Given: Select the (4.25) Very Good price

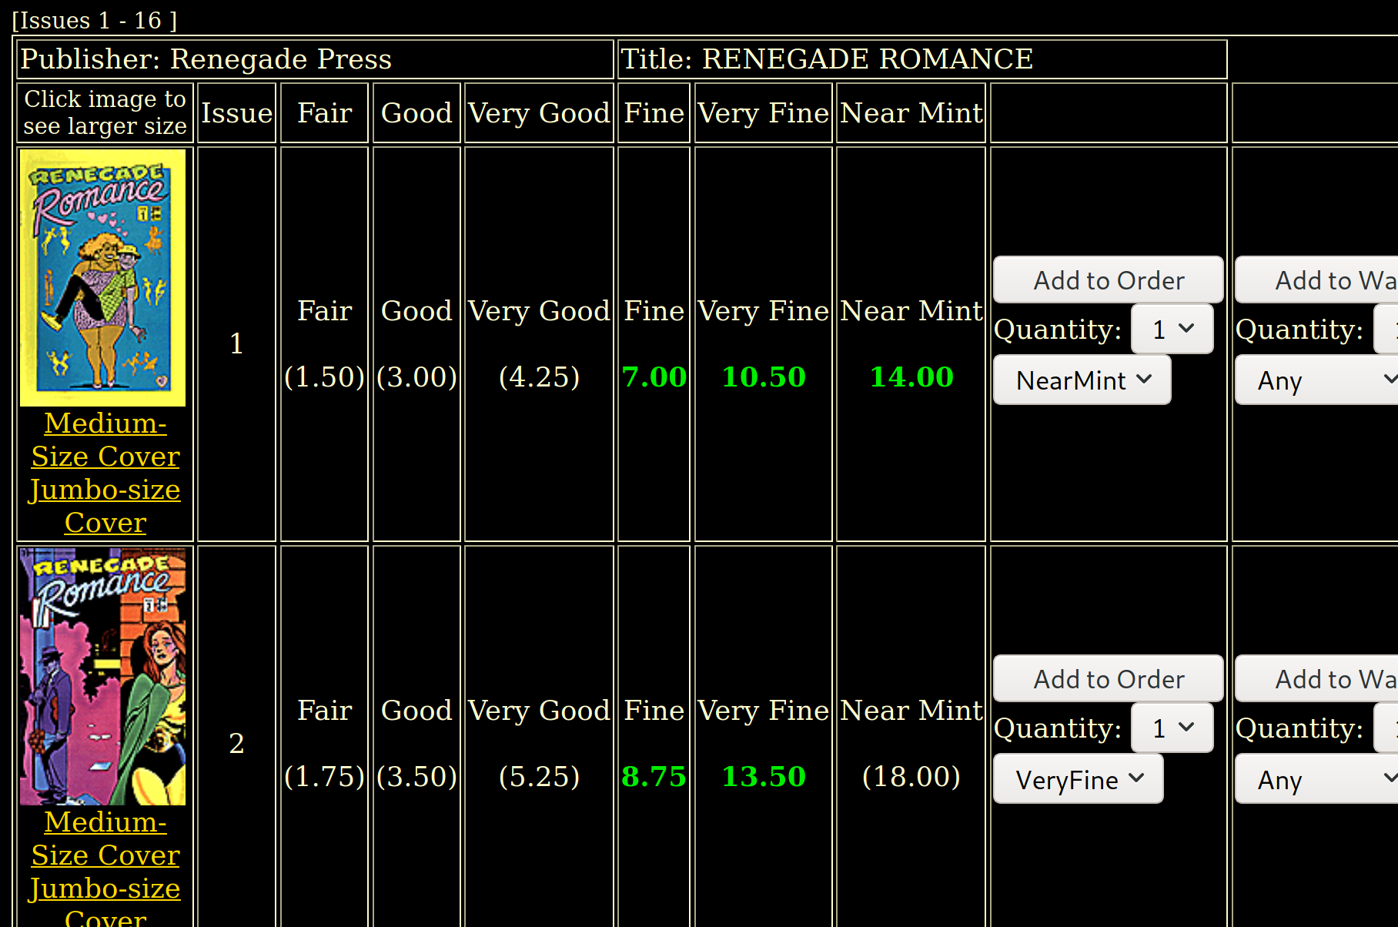Looking at the screenshot, I should click(539, 376).
